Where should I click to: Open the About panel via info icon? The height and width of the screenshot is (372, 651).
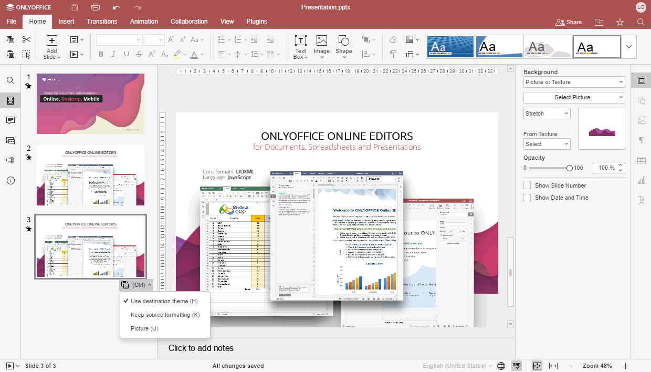(x=10, y=180)
